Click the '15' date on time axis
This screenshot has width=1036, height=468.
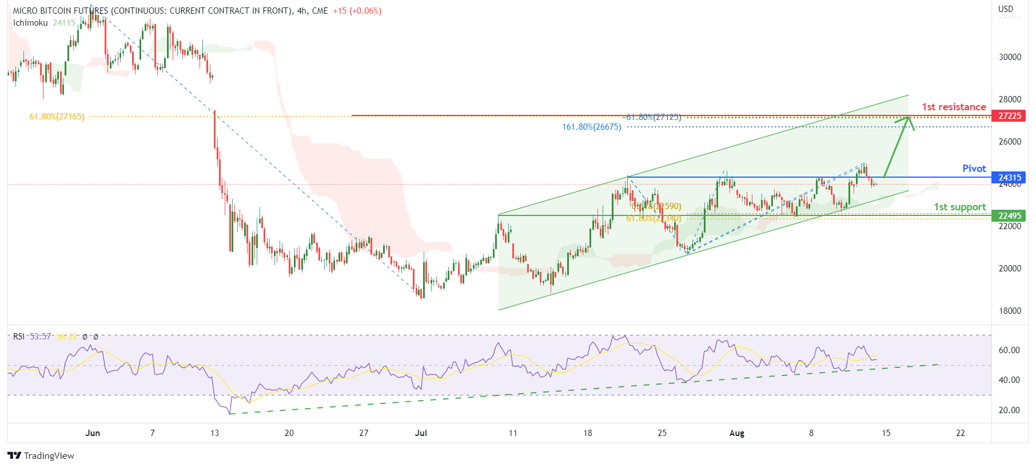click(x=886, y=433)
